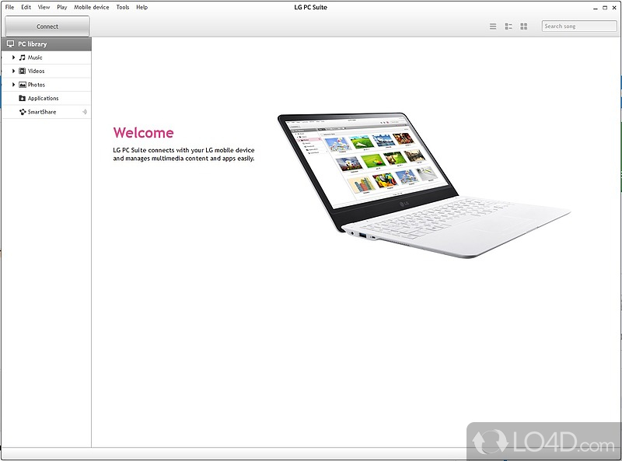Select the Photos picture icon

click(23, 85)
